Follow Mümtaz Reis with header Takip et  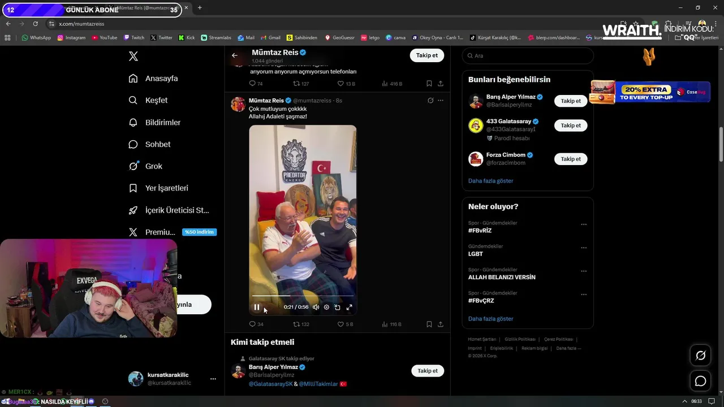coord(427,55)
